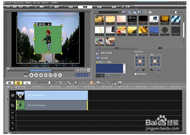Open the track manager icon
Viewport: 190px width, 135px height.
(x=106, y=83)
